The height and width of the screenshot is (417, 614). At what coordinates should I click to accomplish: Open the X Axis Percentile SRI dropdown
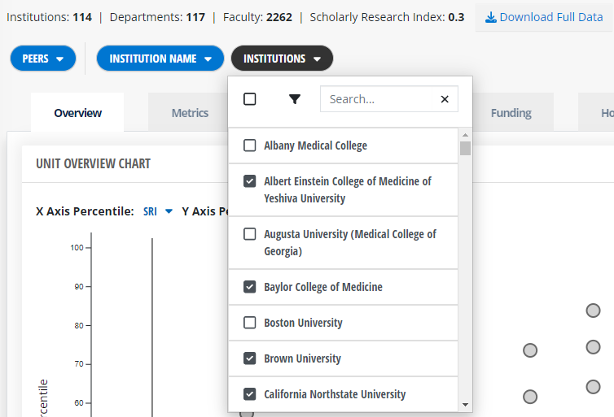158,211
